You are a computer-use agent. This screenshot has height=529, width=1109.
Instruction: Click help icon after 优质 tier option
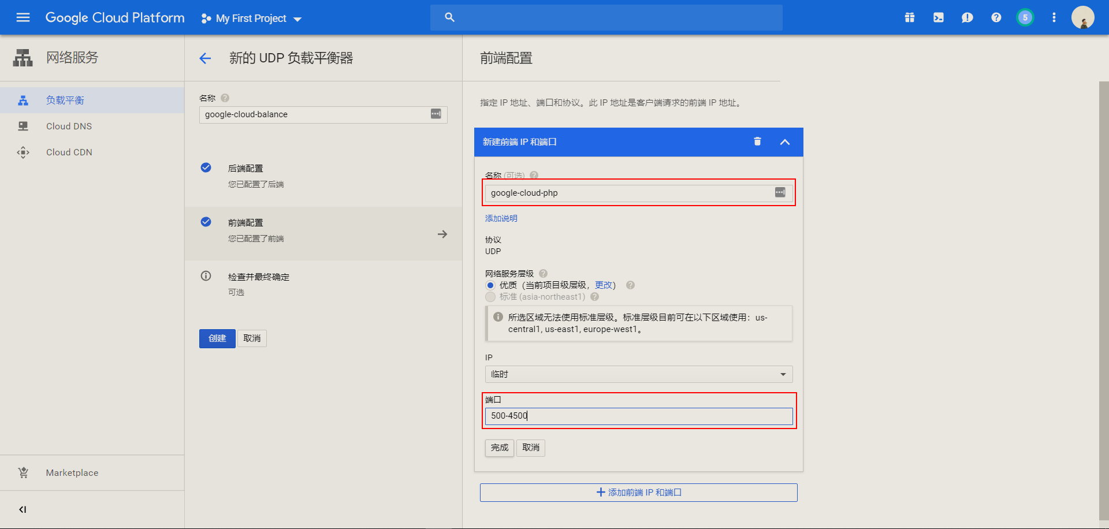pyautogui.click(x=631, y=285)
